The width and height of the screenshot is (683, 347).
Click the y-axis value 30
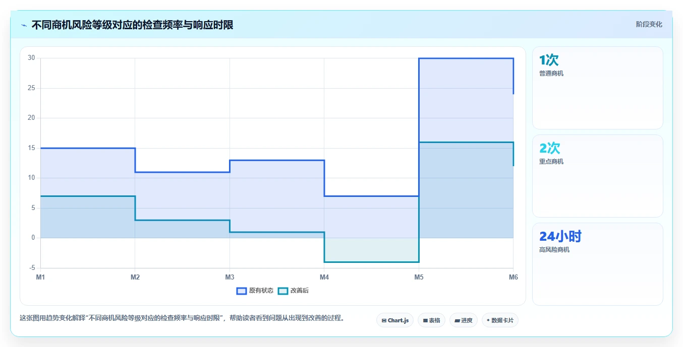pos(31,58)
